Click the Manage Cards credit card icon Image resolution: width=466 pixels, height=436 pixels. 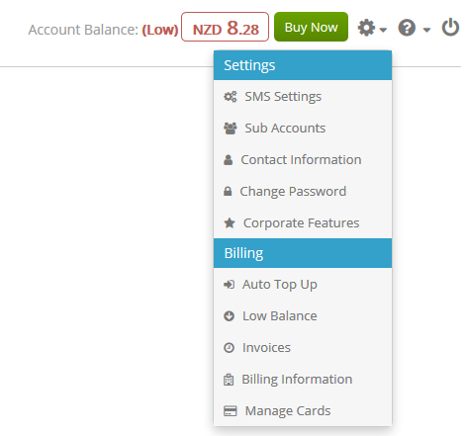click(231, 411)
